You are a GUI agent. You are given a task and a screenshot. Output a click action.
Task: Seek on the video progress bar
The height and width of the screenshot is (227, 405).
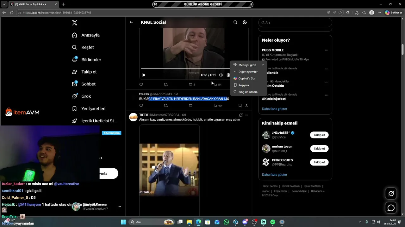pos(186,68)
